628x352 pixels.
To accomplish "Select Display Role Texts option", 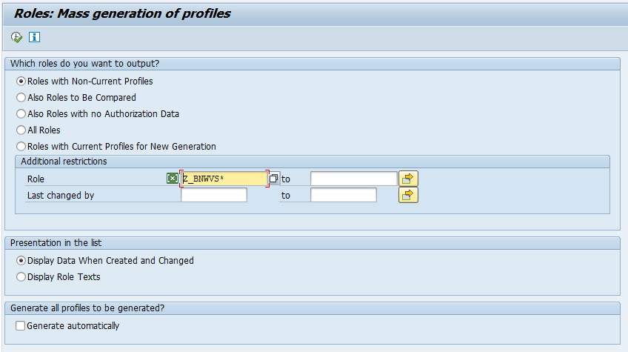I will pos(21,277).
